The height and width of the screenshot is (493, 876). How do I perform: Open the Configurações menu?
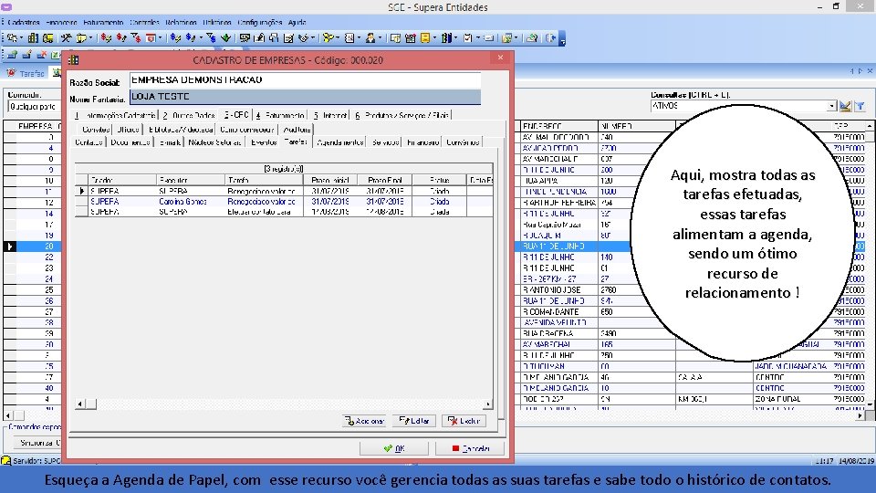point(260,22)
